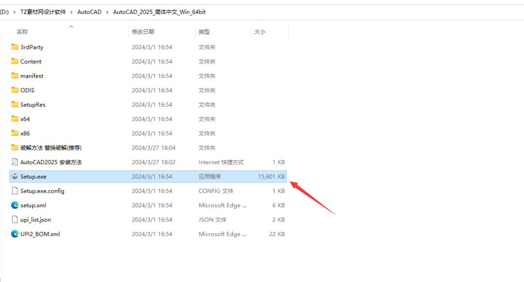Sort files by 类型 column header
524x282 pixels.
pyautogui.click(x=204, y=32)
